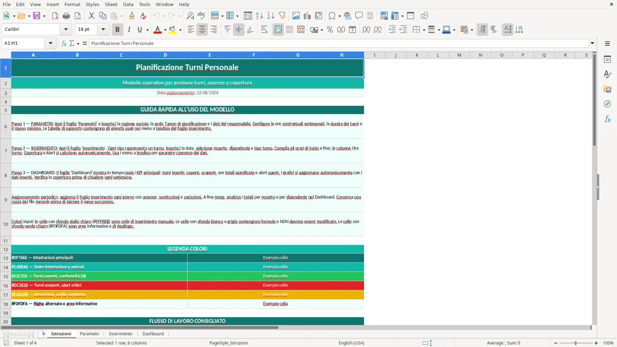
Task: Click the Format as Percent icon
Action: (330, 30)
